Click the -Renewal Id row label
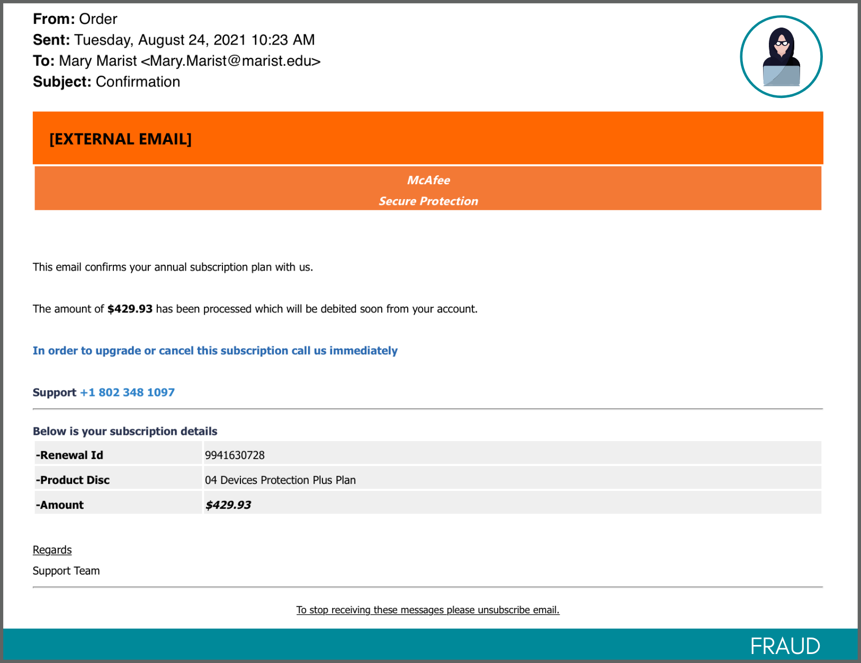861x663 pixels. [x=69, y=455]
